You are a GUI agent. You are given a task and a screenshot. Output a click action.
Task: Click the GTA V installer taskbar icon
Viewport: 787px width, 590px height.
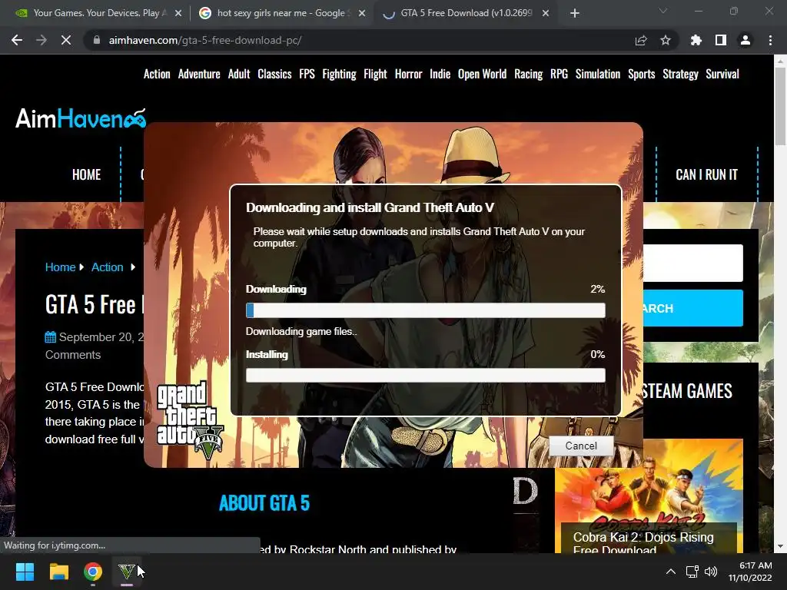(x=127, y=572)
